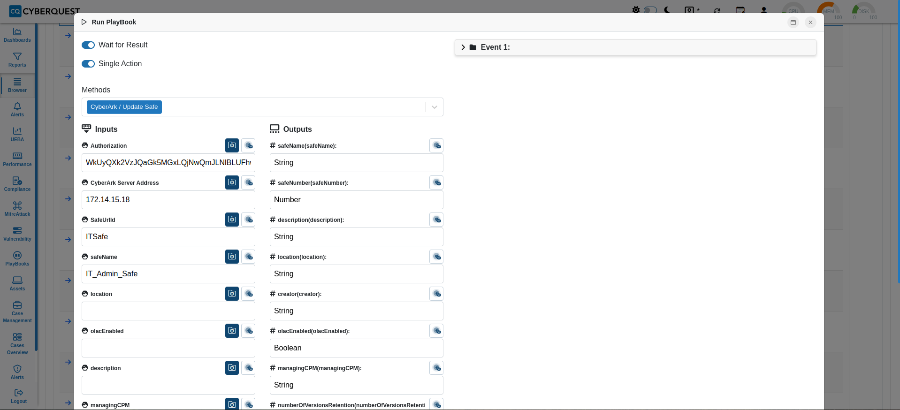
Task: Click blue capture button beside SafeUrlId
Action: pos(232,220)
